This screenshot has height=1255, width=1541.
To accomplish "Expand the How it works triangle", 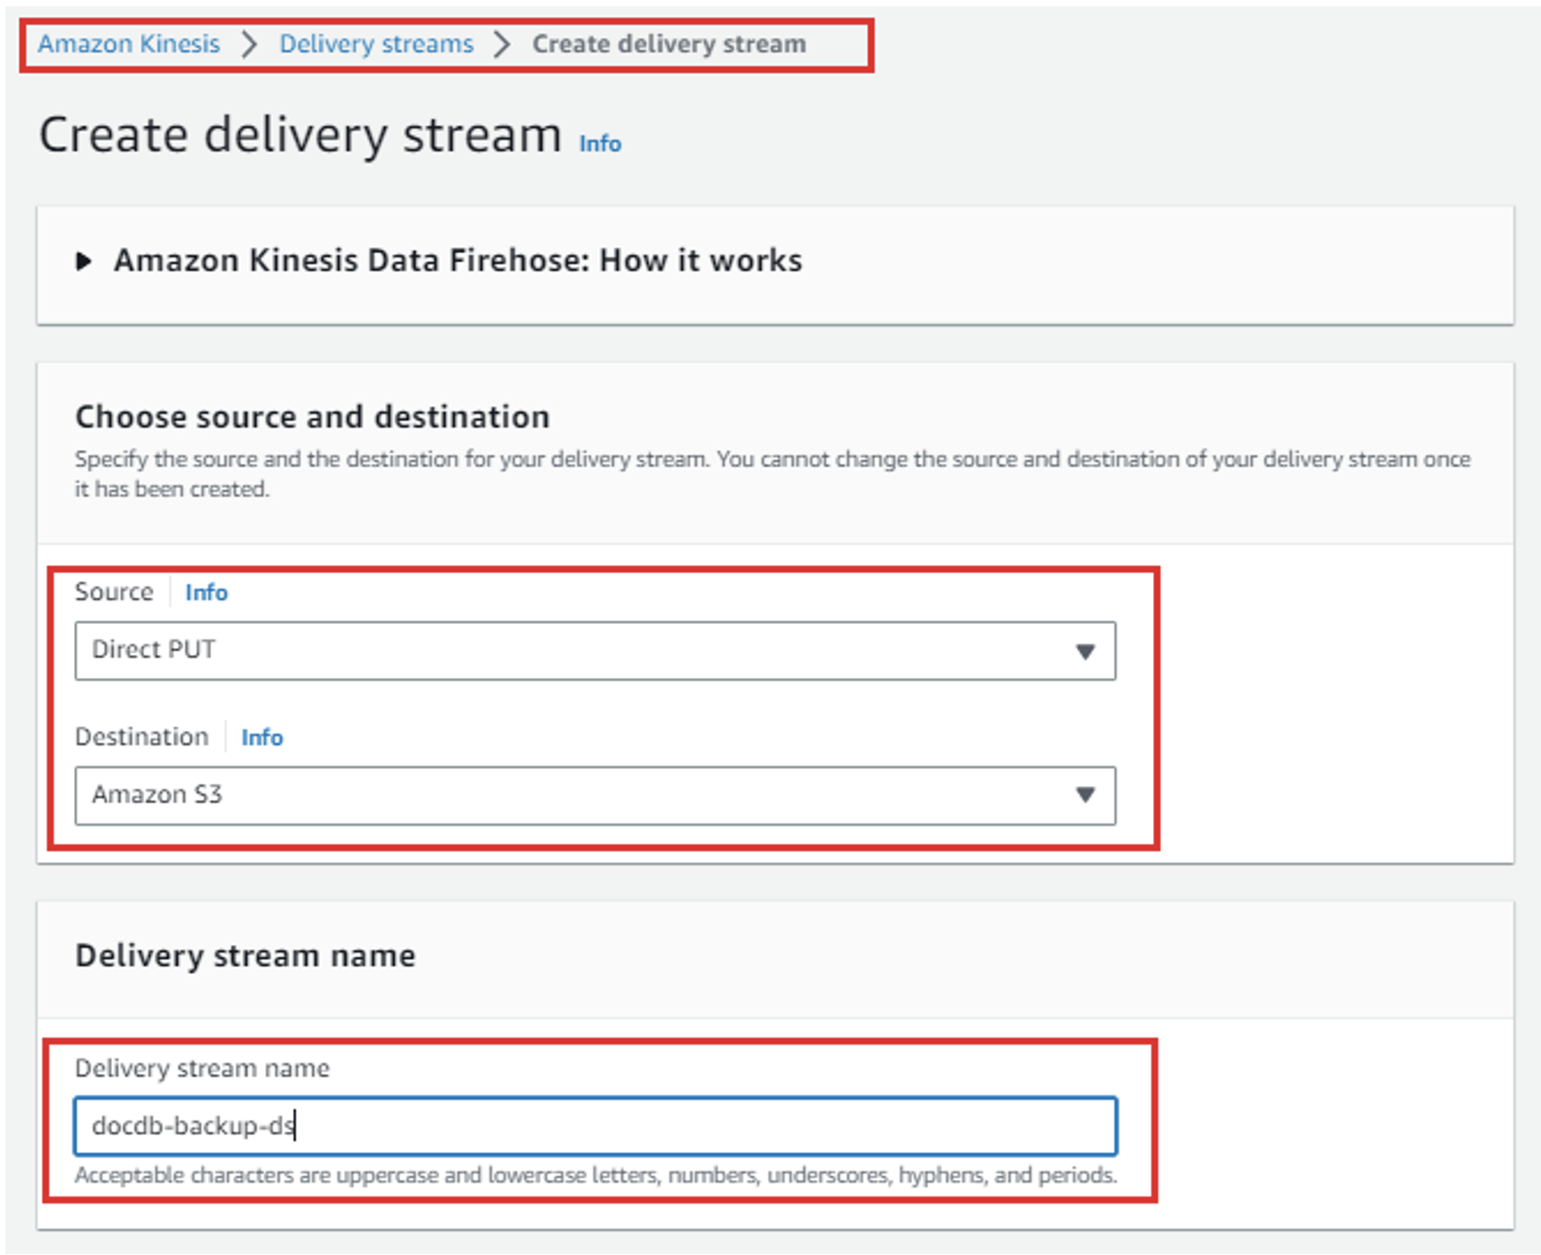I will point(84,261).
